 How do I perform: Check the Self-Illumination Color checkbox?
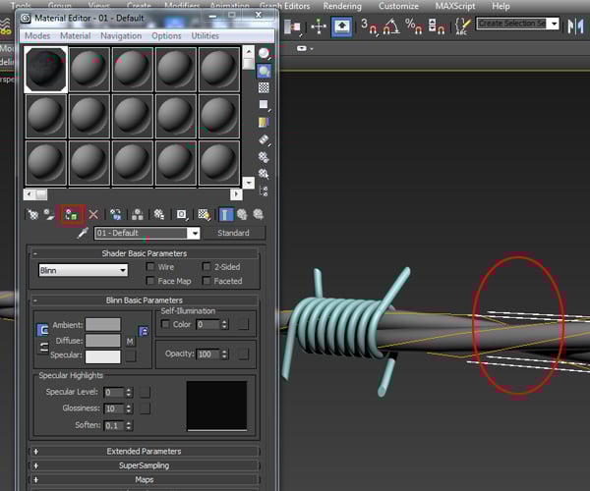click(x=165, y=324)
